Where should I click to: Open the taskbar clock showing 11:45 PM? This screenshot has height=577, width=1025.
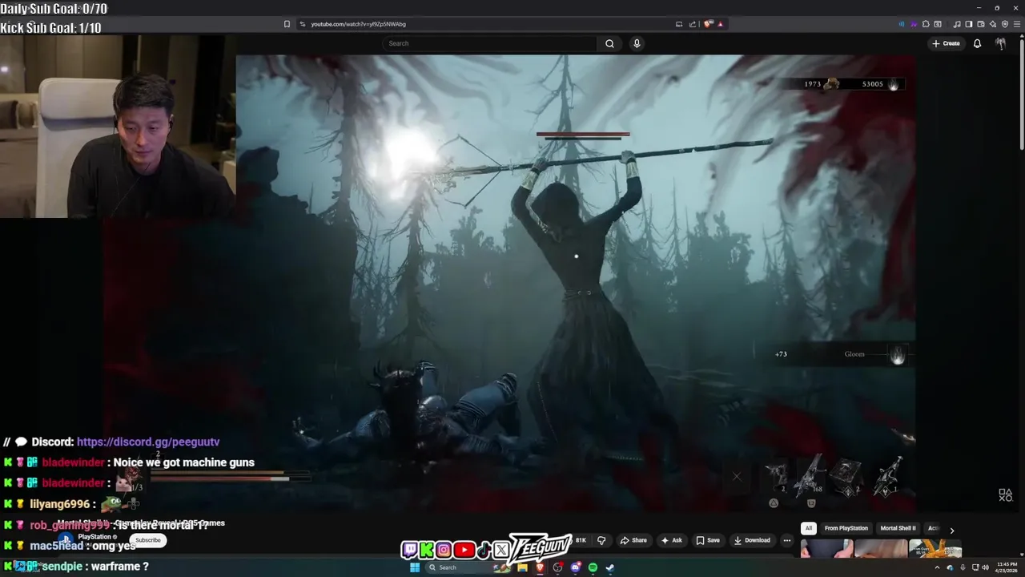1007,567
